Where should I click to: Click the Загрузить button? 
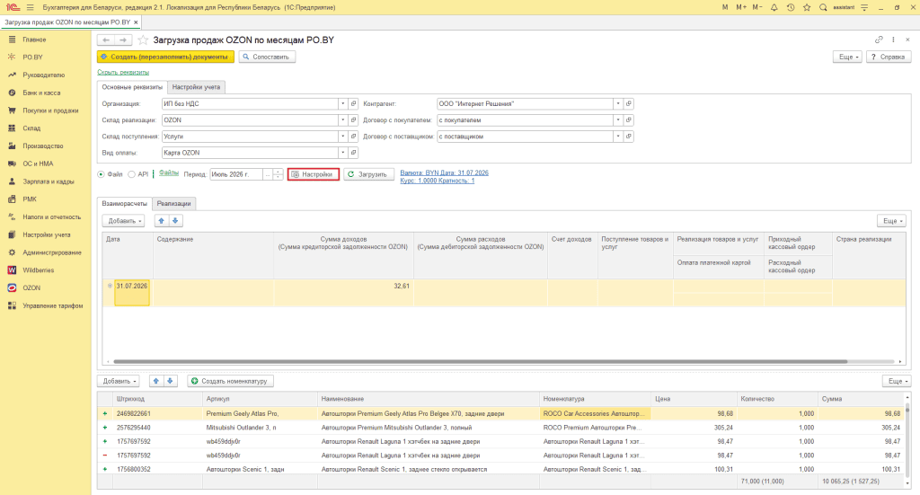368,174
